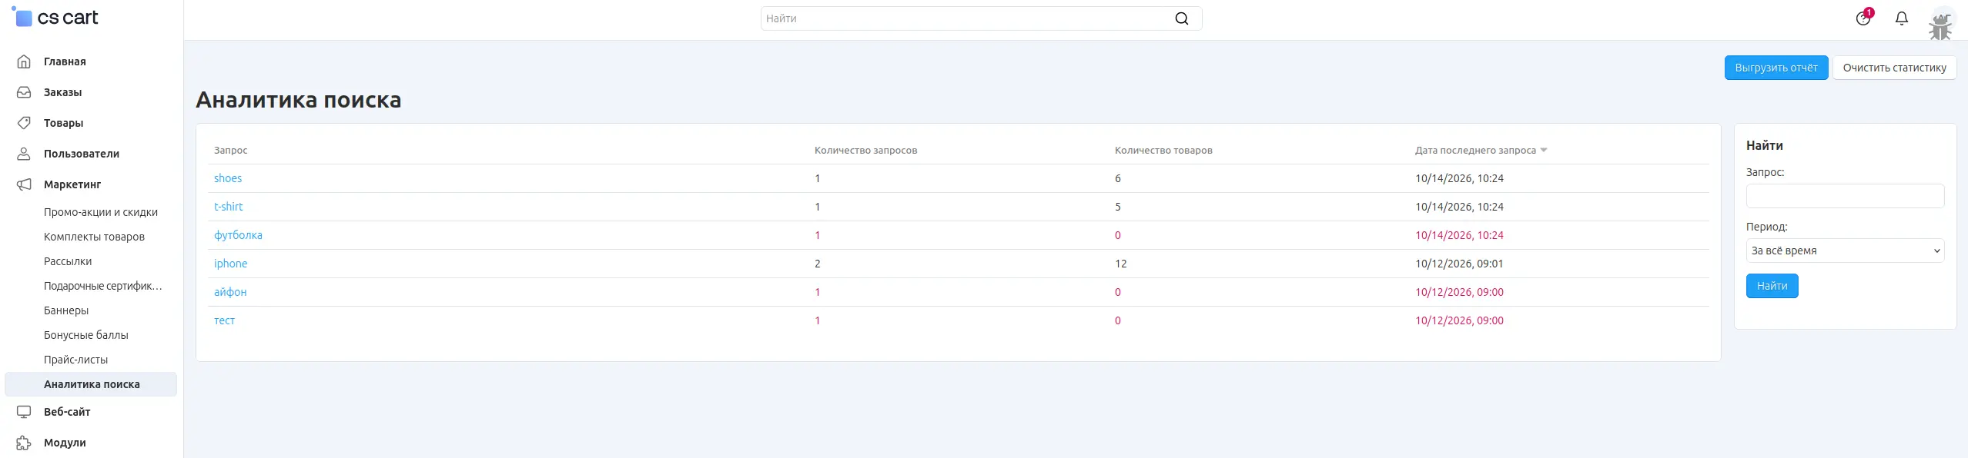Click the Заказы inbox icon
This screenshot has height=458, width=1968.
coord(24,92)
